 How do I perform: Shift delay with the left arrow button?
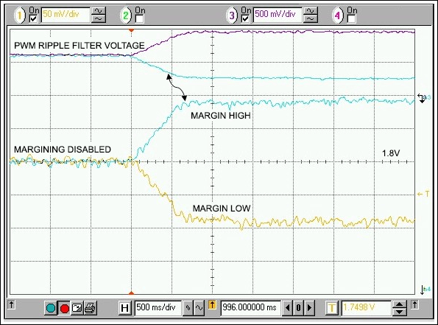(287, 308)
